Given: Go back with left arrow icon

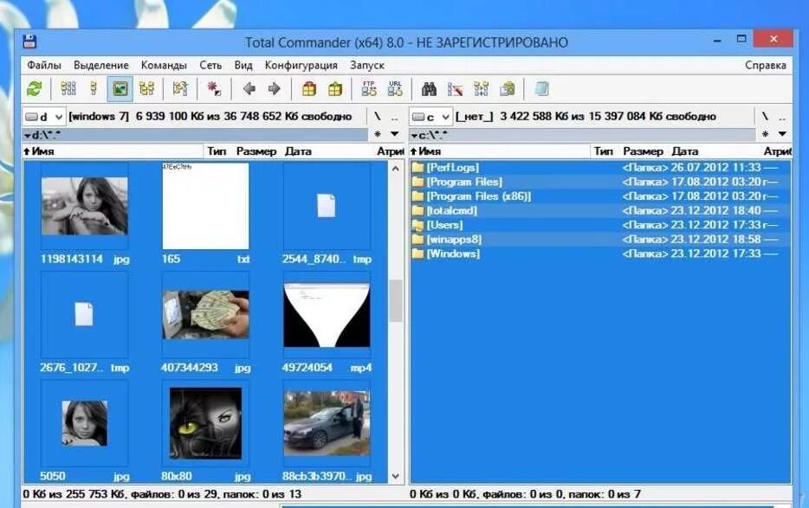Looking at the screenshot, I should pyautogui.click(x=249, y=89).
